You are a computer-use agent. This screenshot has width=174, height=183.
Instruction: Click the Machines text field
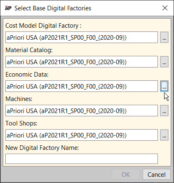point(82,111)
